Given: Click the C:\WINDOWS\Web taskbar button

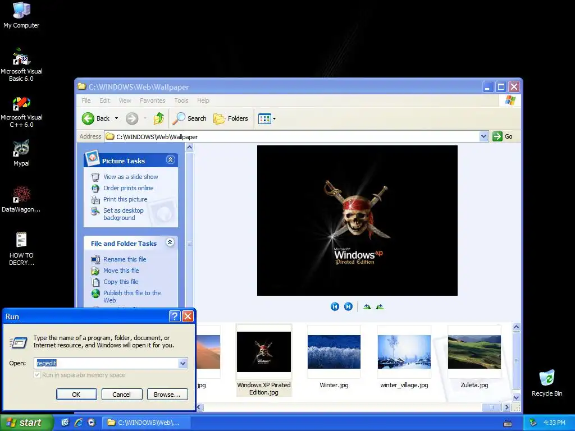Looking at the screenshot, I should [147, 423].
